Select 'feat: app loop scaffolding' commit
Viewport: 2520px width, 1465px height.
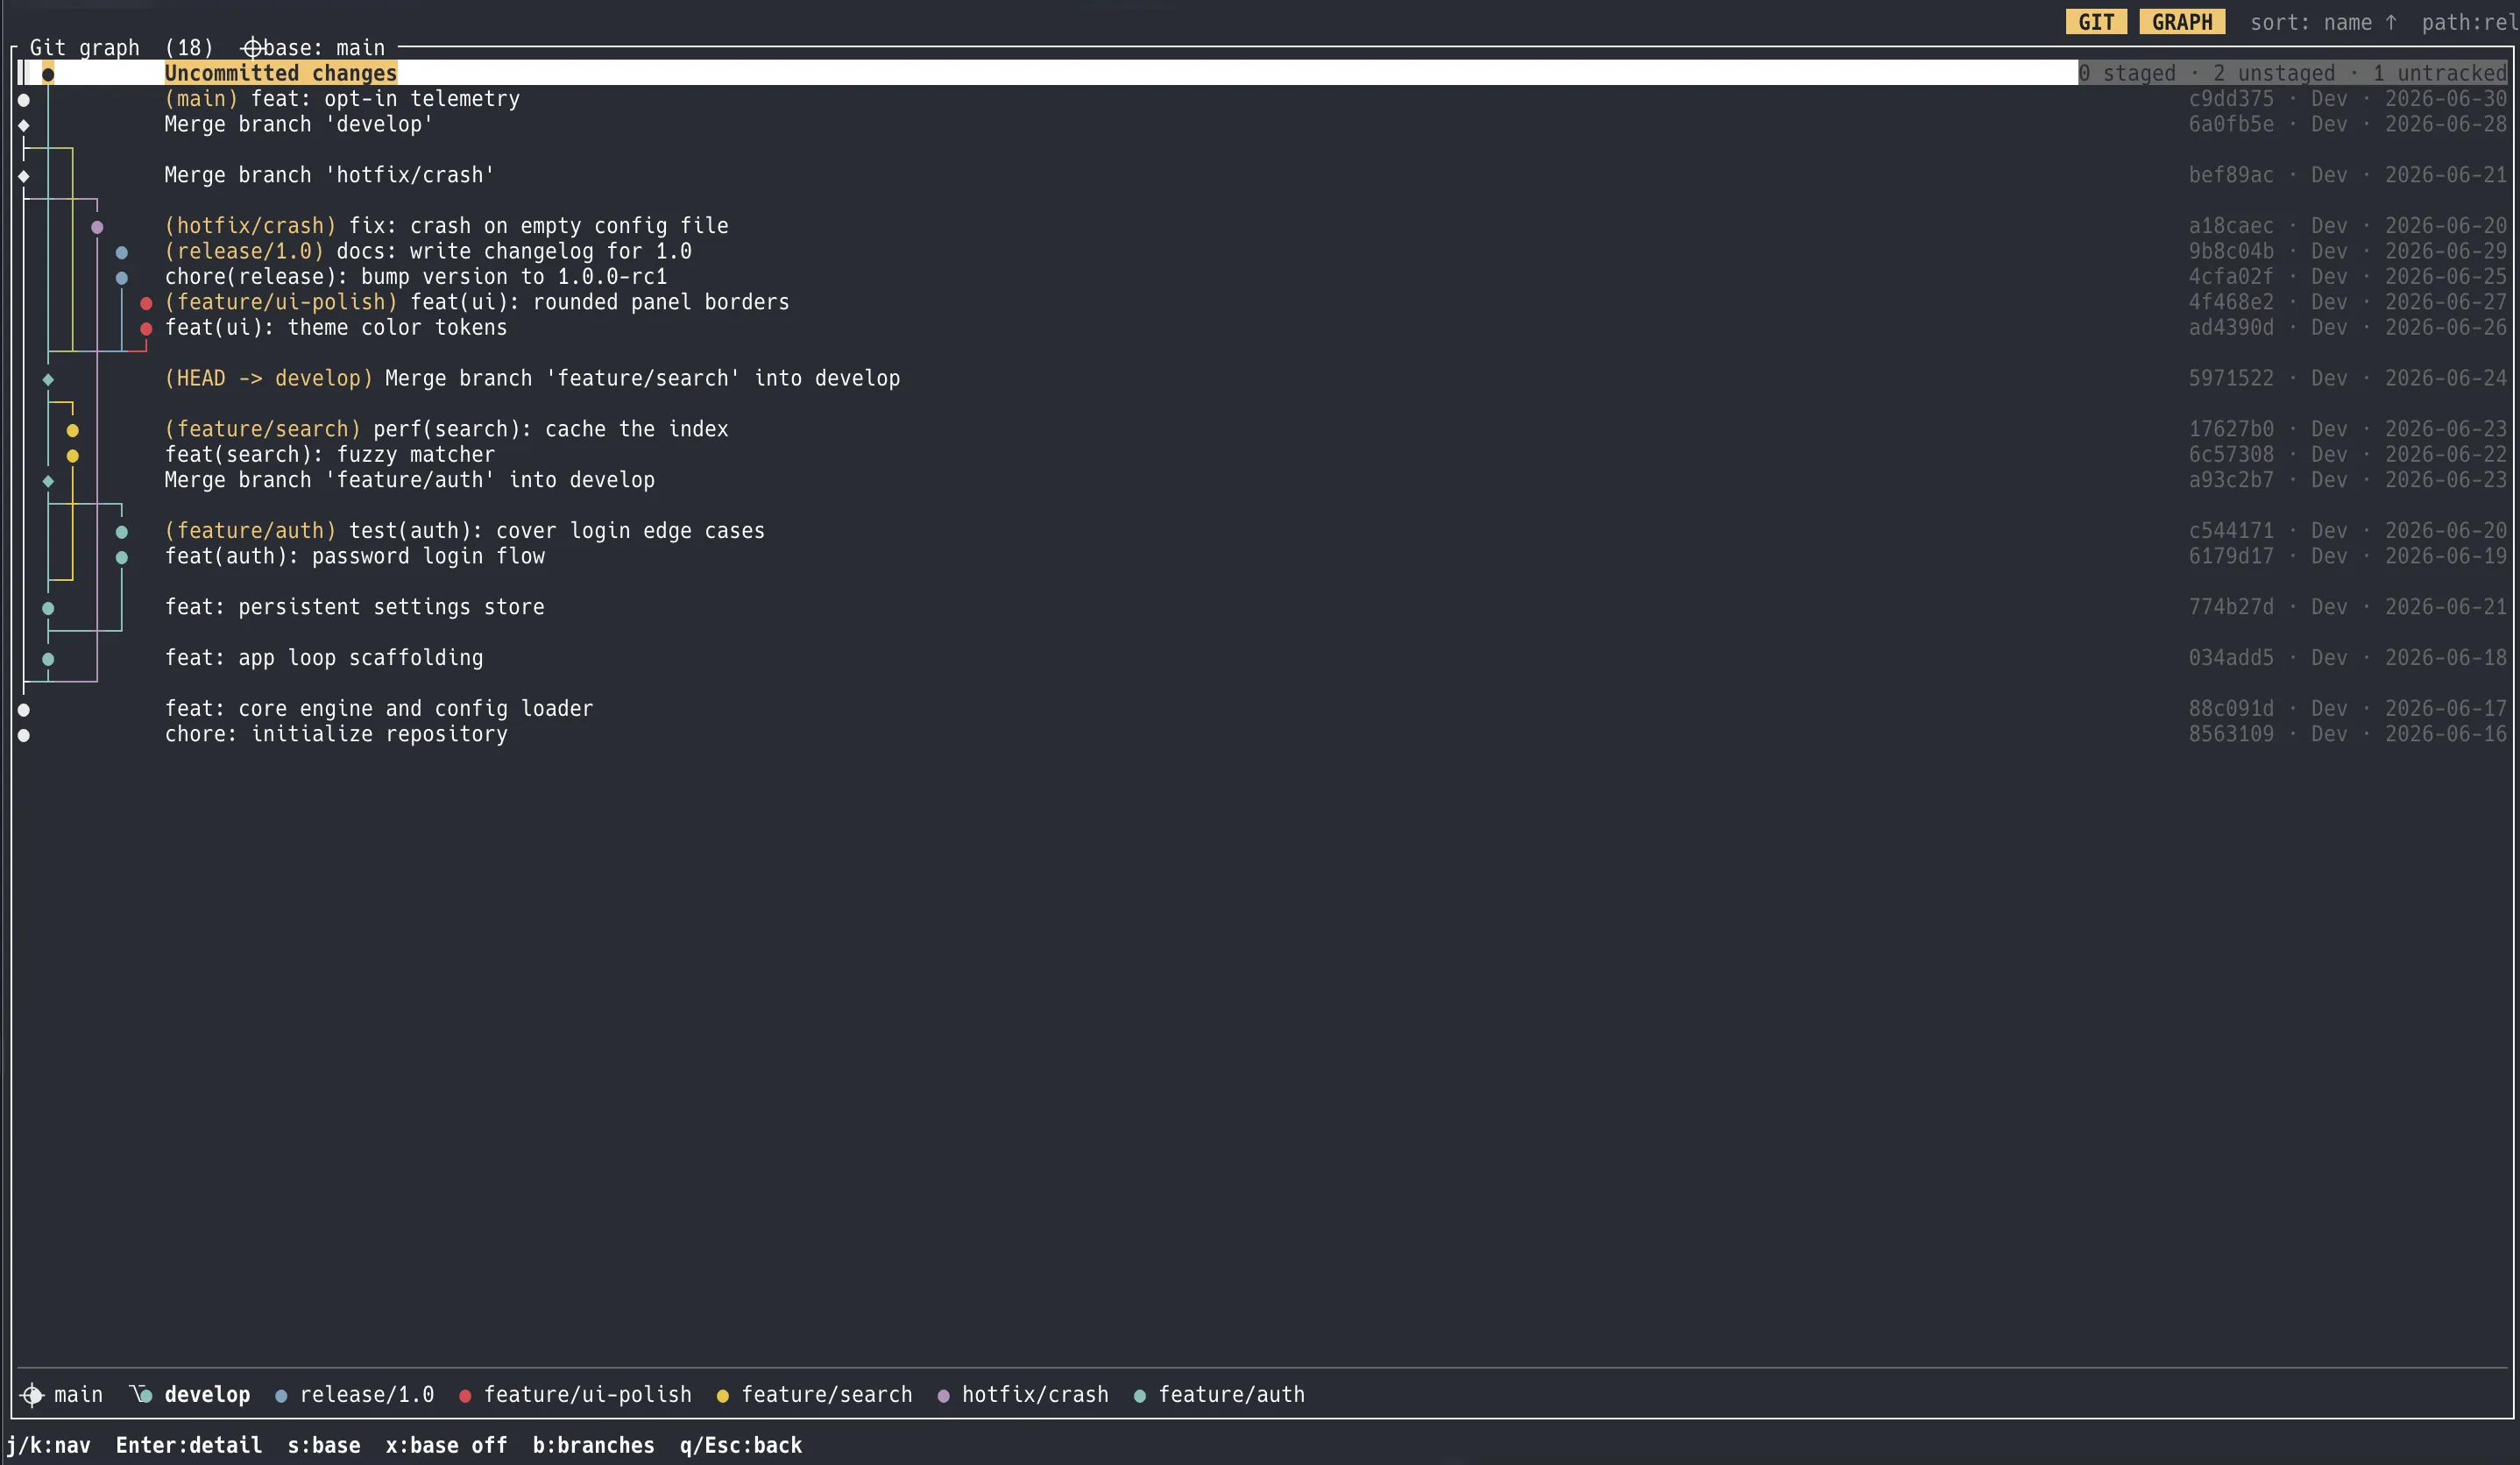click(x=1262, y=658)
